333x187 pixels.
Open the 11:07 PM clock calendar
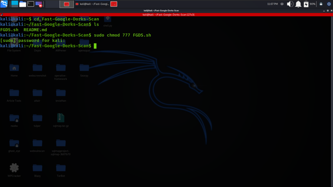click(272, 4)
